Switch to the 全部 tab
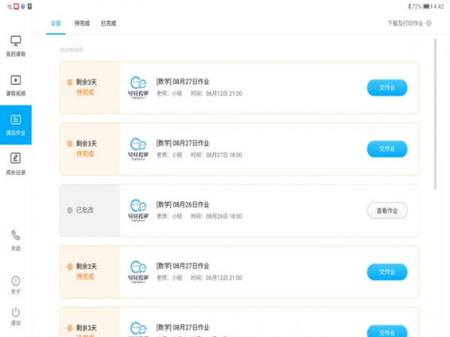450x337 pixels. pos(55,23)
